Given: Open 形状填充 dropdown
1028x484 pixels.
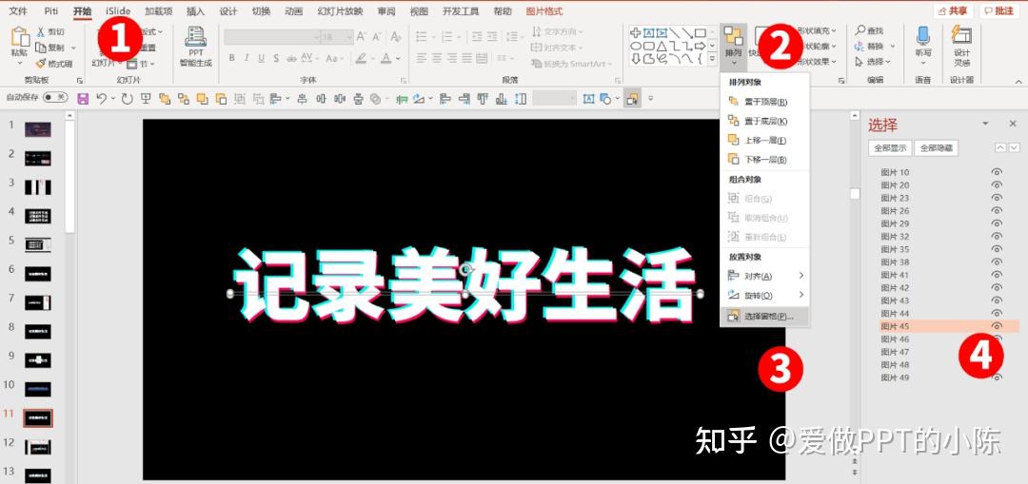Looking at the screenshot, I should 834,30.
